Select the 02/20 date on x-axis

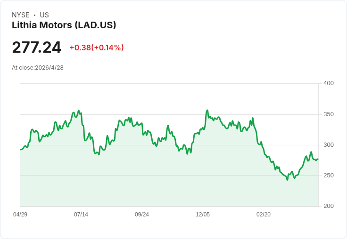click(264, 215)
